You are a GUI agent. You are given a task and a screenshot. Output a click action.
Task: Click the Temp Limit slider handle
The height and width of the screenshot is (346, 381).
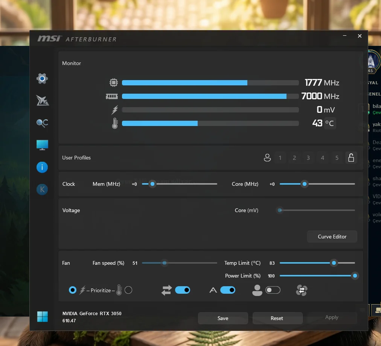tap(334, 263)
